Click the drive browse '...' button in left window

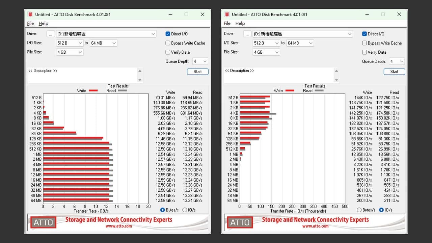click(51, 34)
